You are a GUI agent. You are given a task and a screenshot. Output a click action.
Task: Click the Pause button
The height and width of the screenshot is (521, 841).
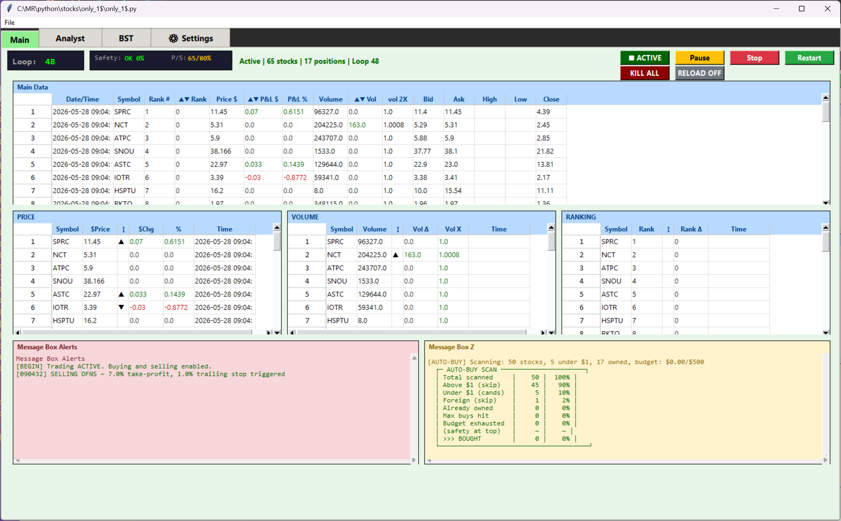699,58
